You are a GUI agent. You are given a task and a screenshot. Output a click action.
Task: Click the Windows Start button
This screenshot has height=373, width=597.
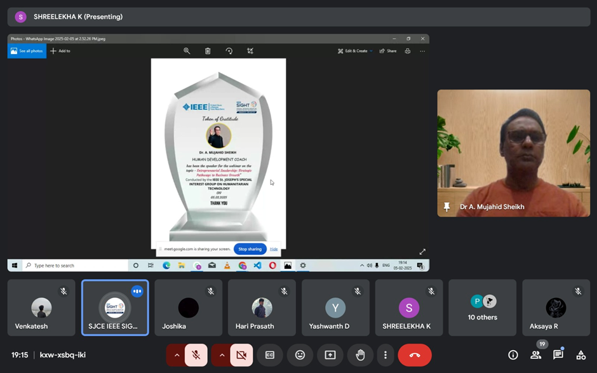pyautogui.click(x=15, y=266)
